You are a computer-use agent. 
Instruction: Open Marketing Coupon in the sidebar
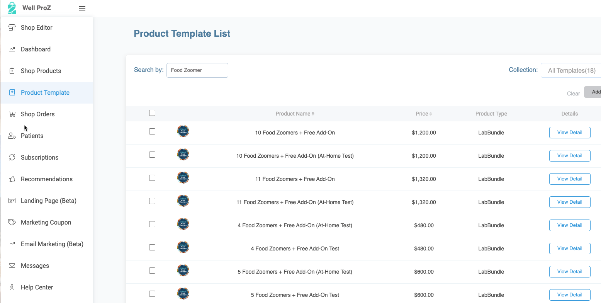(46, 222)
